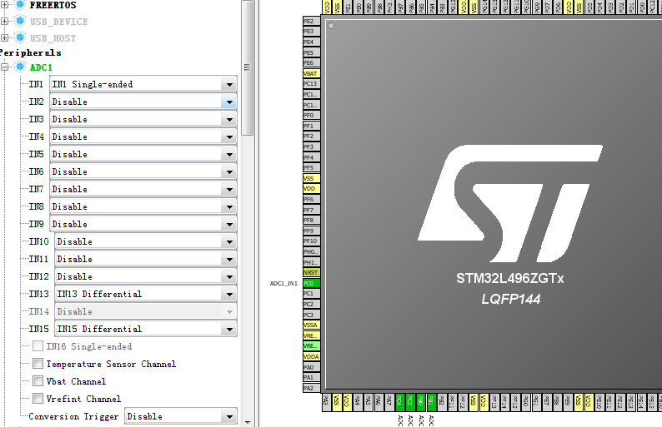662x427 pixels.
Task: Open the IN13 Differential dropdown
Action: 146,294
